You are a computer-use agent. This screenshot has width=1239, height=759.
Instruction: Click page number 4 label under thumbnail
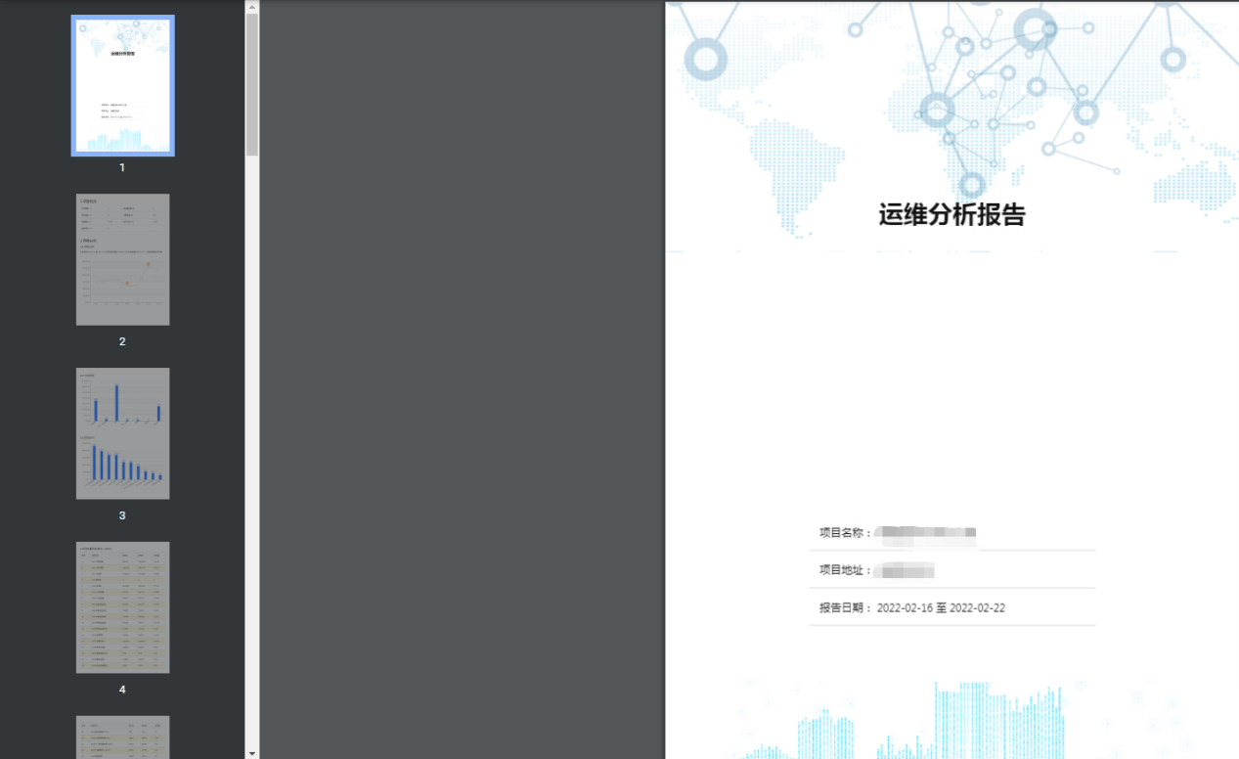(x=122, y=690)
